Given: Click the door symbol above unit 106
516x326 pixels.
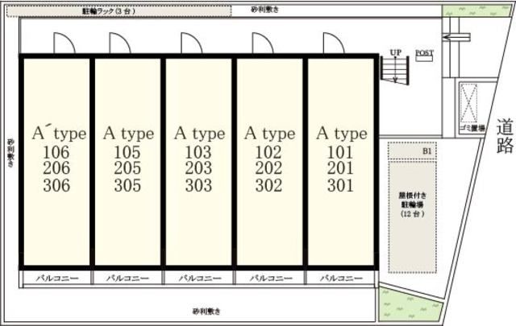Looking at the screenshot, I should tap(64, 43).
